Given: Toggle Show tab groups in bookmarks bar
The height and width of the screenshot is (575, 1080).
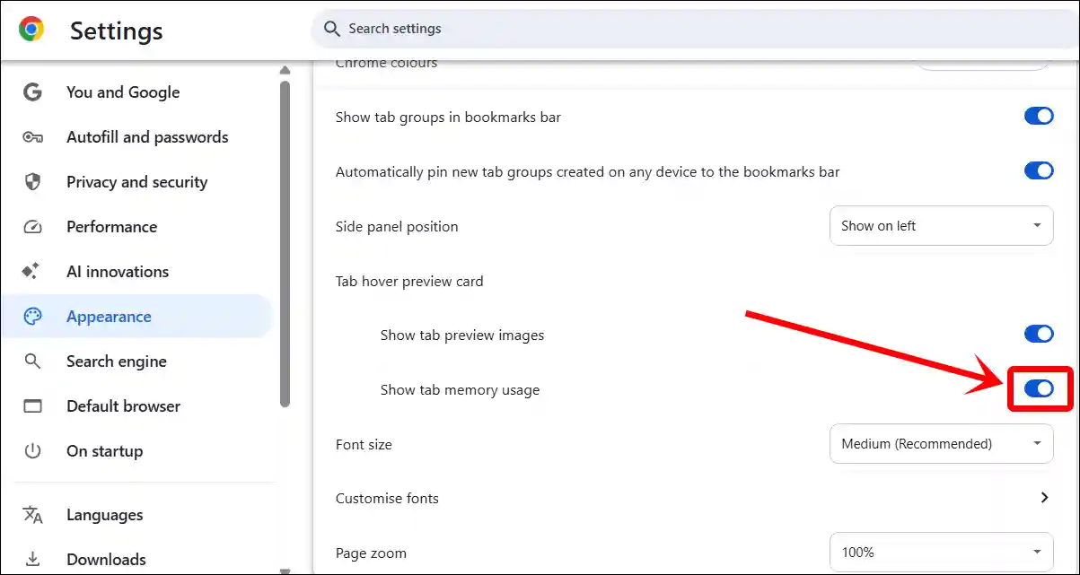Looking at the screenshot, I should (1039, 117).
